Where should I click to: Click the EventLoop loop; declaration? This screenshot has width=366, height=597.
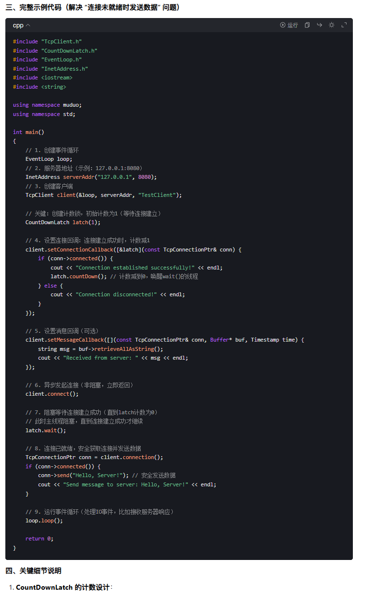[49, 159]
